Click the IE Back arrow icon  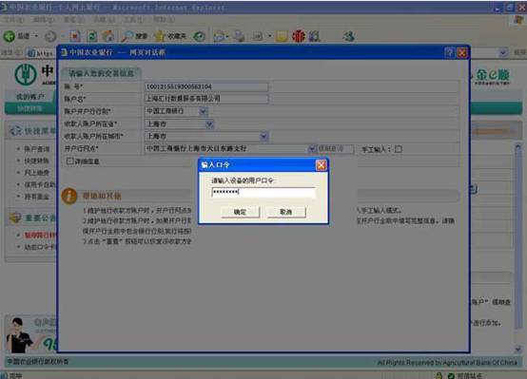click(10, 36)
